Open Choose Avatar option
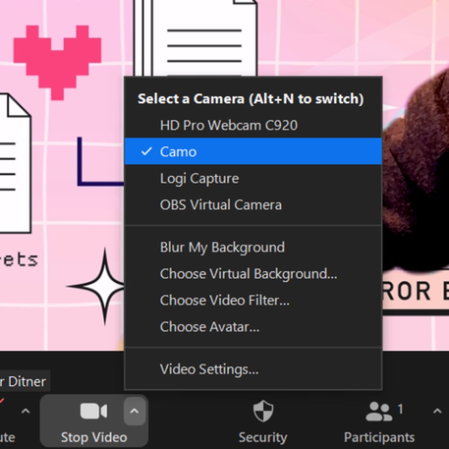Screen dimensions: 449x449 point(253,327)
